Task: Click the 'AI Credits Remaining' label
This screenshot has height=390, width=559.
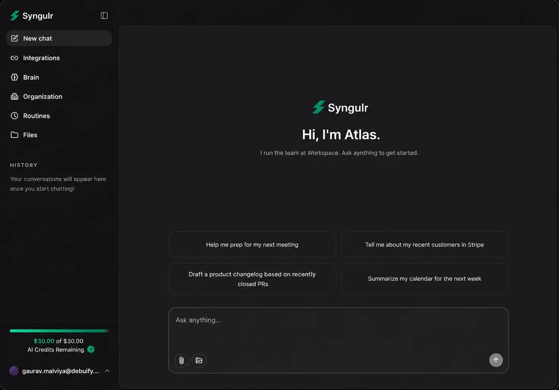Action: click(x=55, y=349)
